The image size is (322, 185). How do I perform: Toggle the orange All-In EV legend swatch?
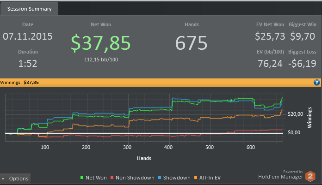tap(196, 178)
